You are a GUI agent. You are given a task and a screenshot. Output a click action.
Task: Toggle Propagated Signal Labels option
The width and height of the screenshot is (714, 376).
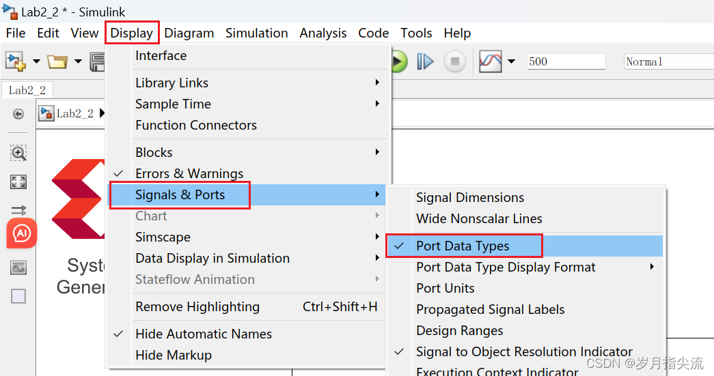(526, 310)
